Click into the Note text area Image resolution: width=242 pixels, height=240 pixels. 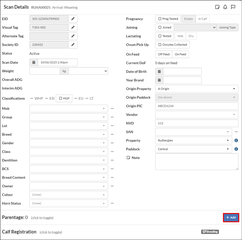point(197,162)
